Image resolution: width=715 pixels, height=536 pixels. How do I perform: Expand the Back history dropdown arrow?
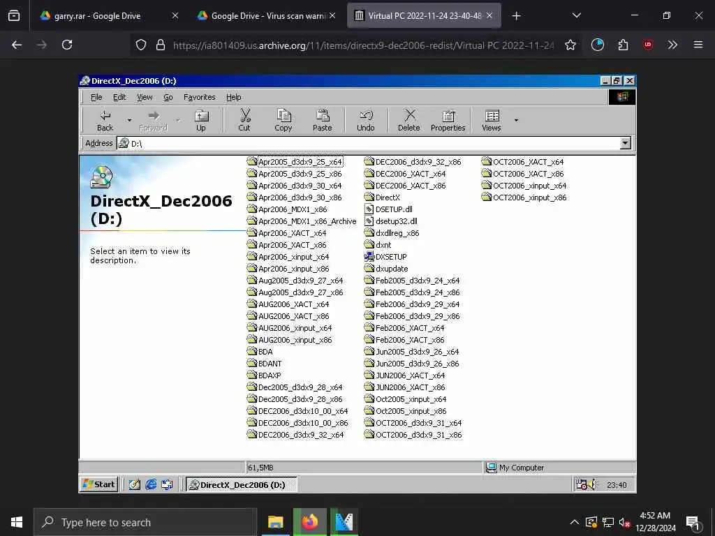coord(129,120)
